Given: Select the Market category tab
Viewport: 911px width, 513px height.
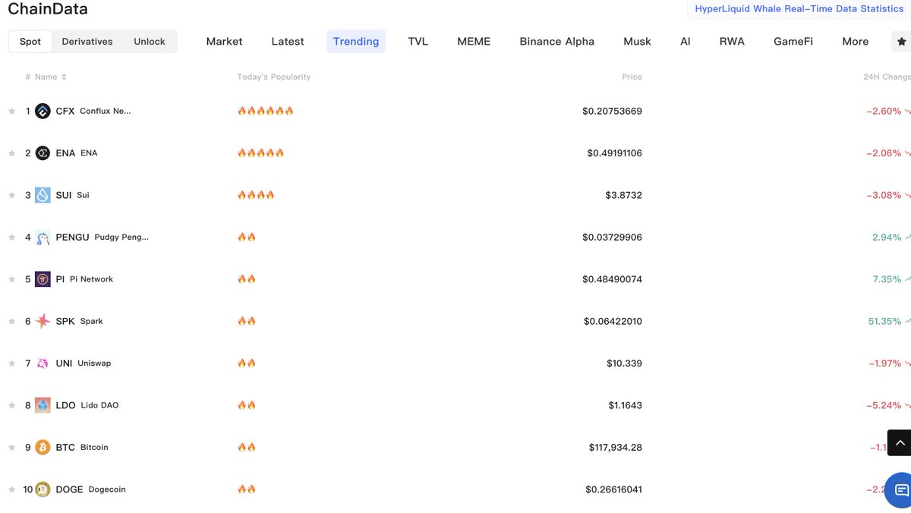Looking at the screenshot, I should point(225,42).
